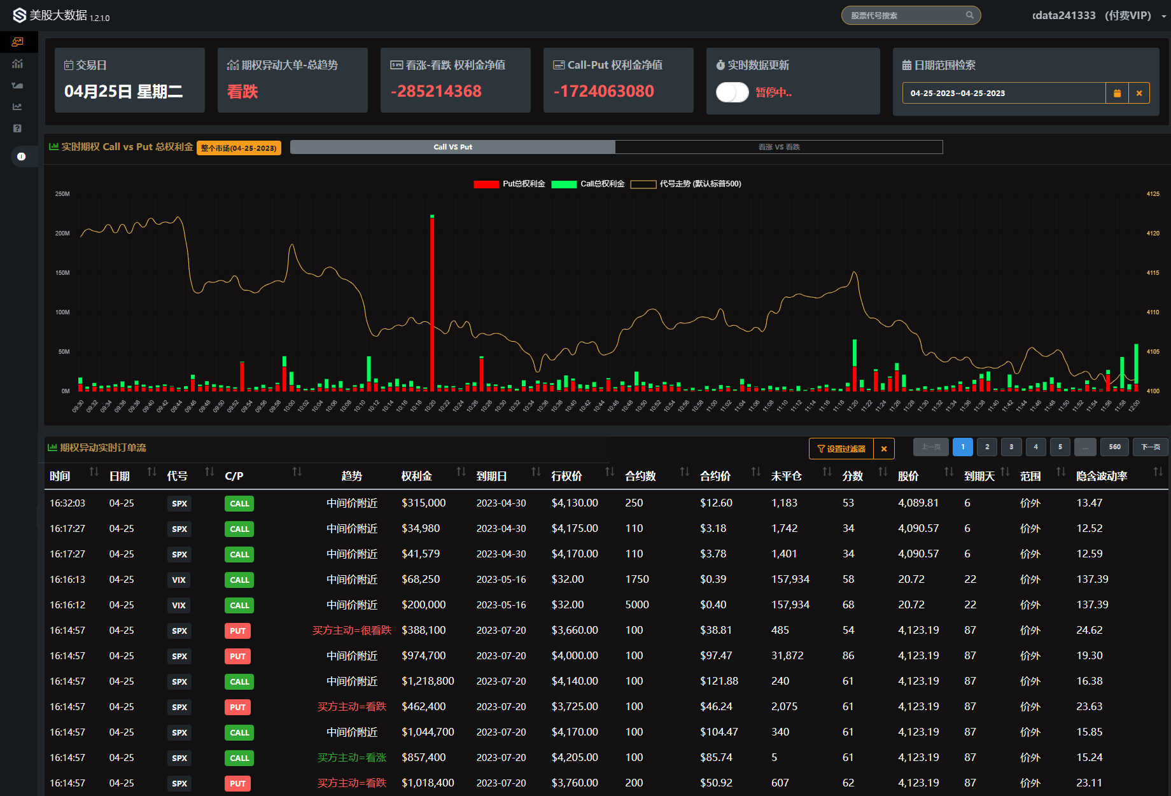
Task: Click the -285214368 net premium value
Action: point(436,92)
